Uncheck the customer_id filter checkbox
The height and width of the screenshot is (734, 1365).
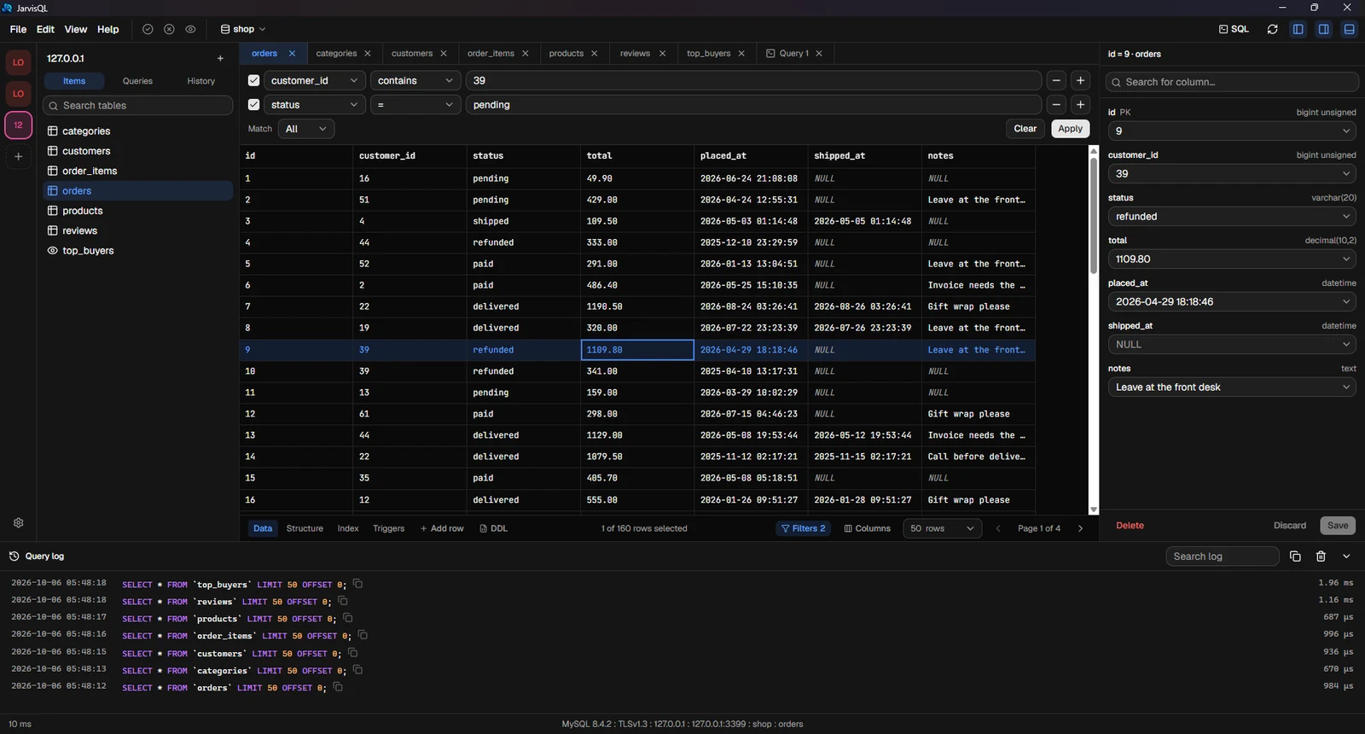pyautogui.click(x=253, y=80)
